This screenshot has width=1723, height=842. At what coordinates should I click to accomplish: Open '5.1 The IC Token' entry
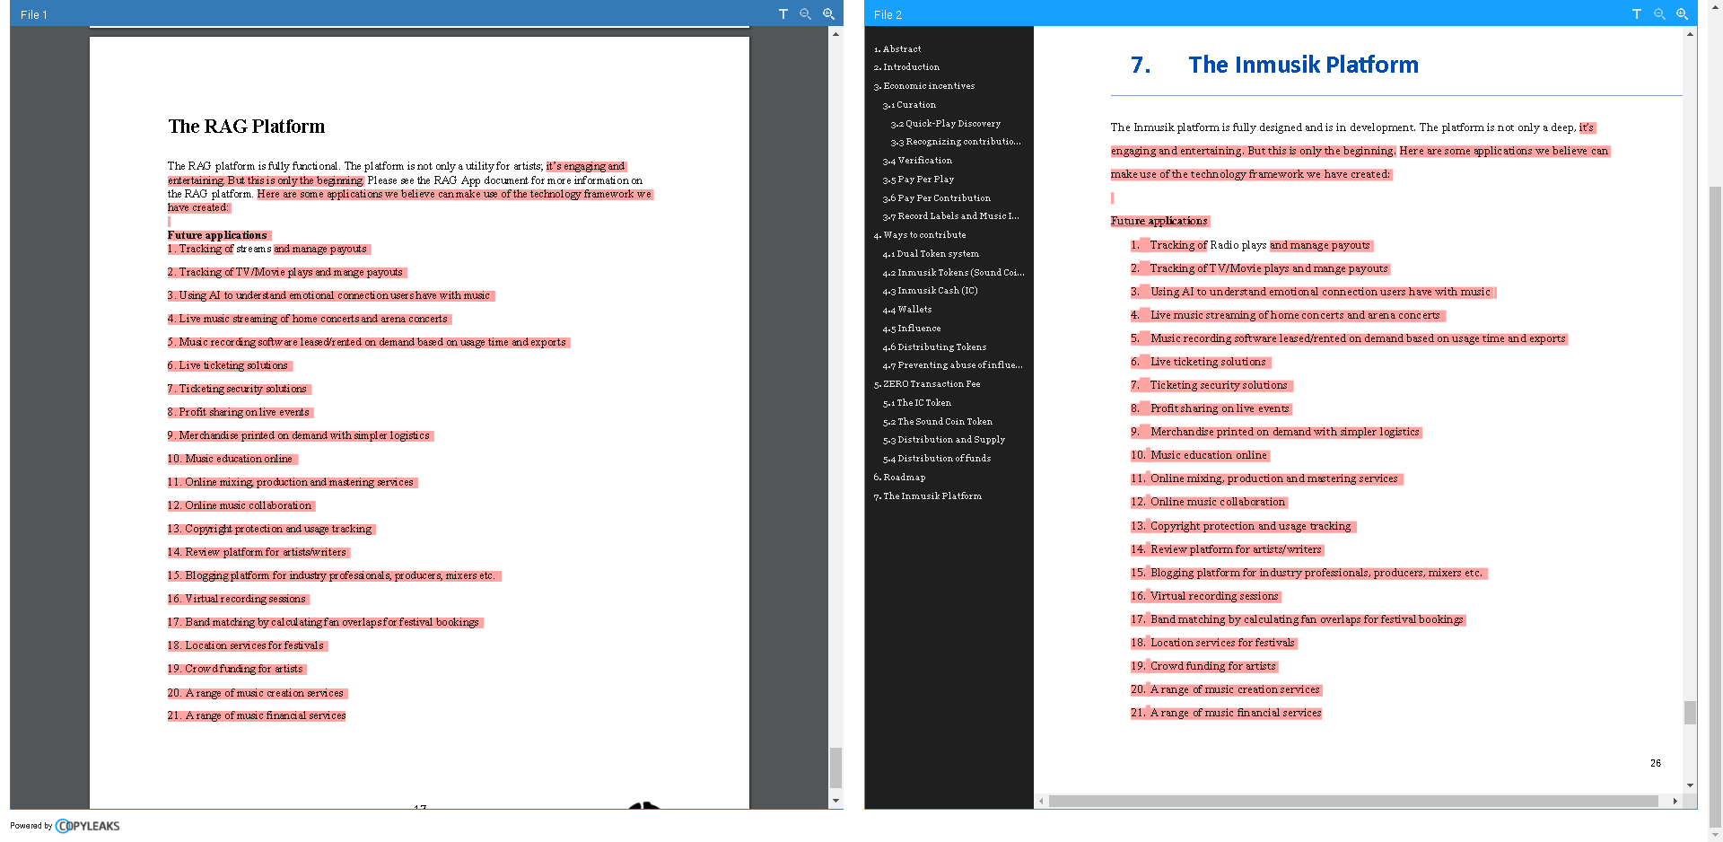coord(916,403)
